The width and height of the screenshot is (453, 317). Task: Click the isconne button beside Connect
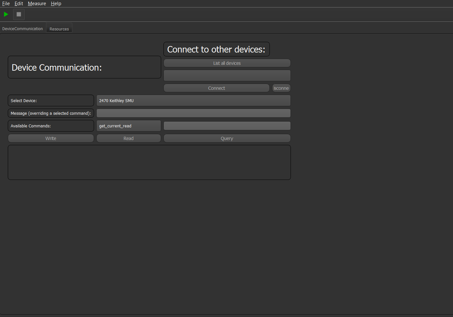[281, 88]
